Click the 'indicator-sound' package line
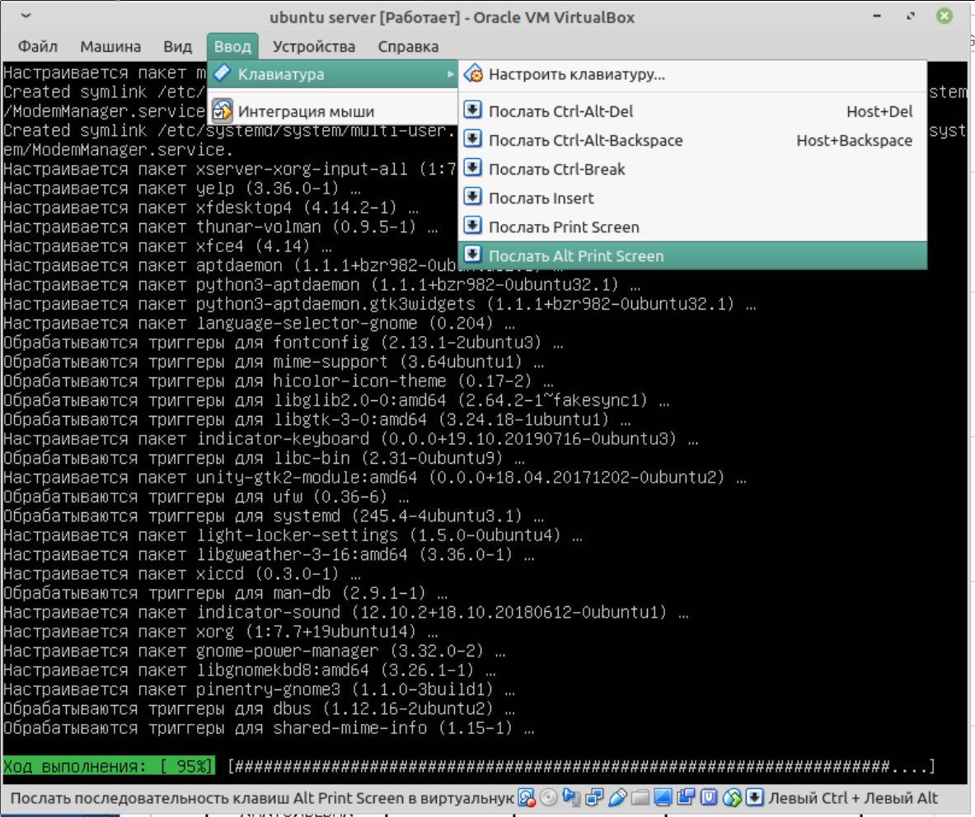This screenshot has height=817, width=975. coord(345,612)
